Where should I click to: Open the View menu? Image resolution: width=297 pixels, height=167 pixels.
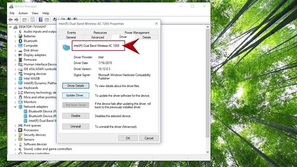[35, 13]
